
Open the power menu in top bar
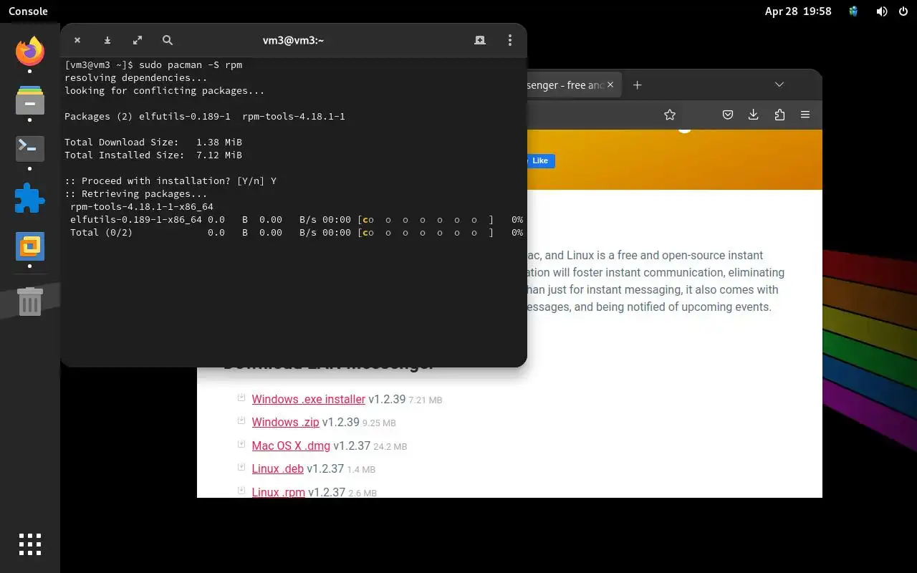pyautogui.click(x=903, y=11)
